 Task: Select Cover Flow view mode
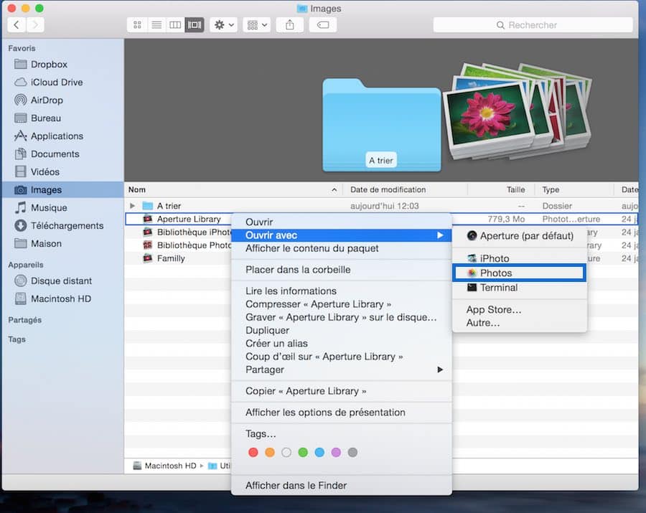[195, 25]
